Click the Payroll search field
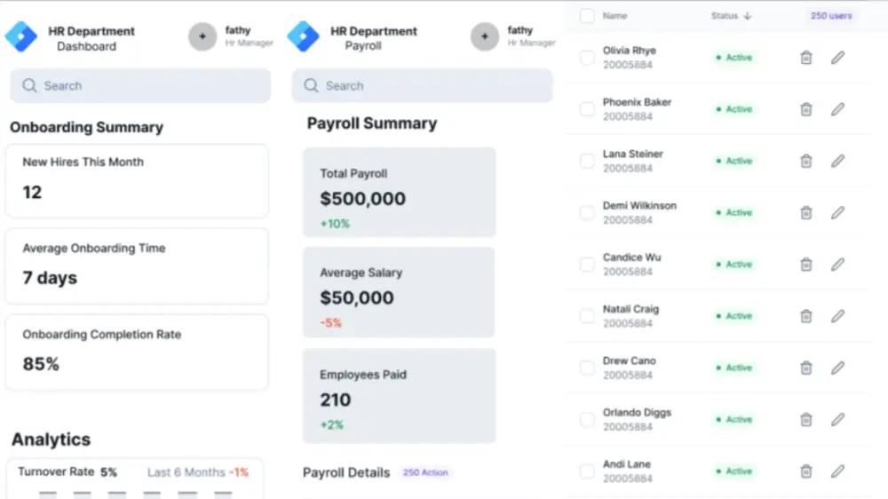This screenshot has width=888, height=499. (x=422, y=85)
